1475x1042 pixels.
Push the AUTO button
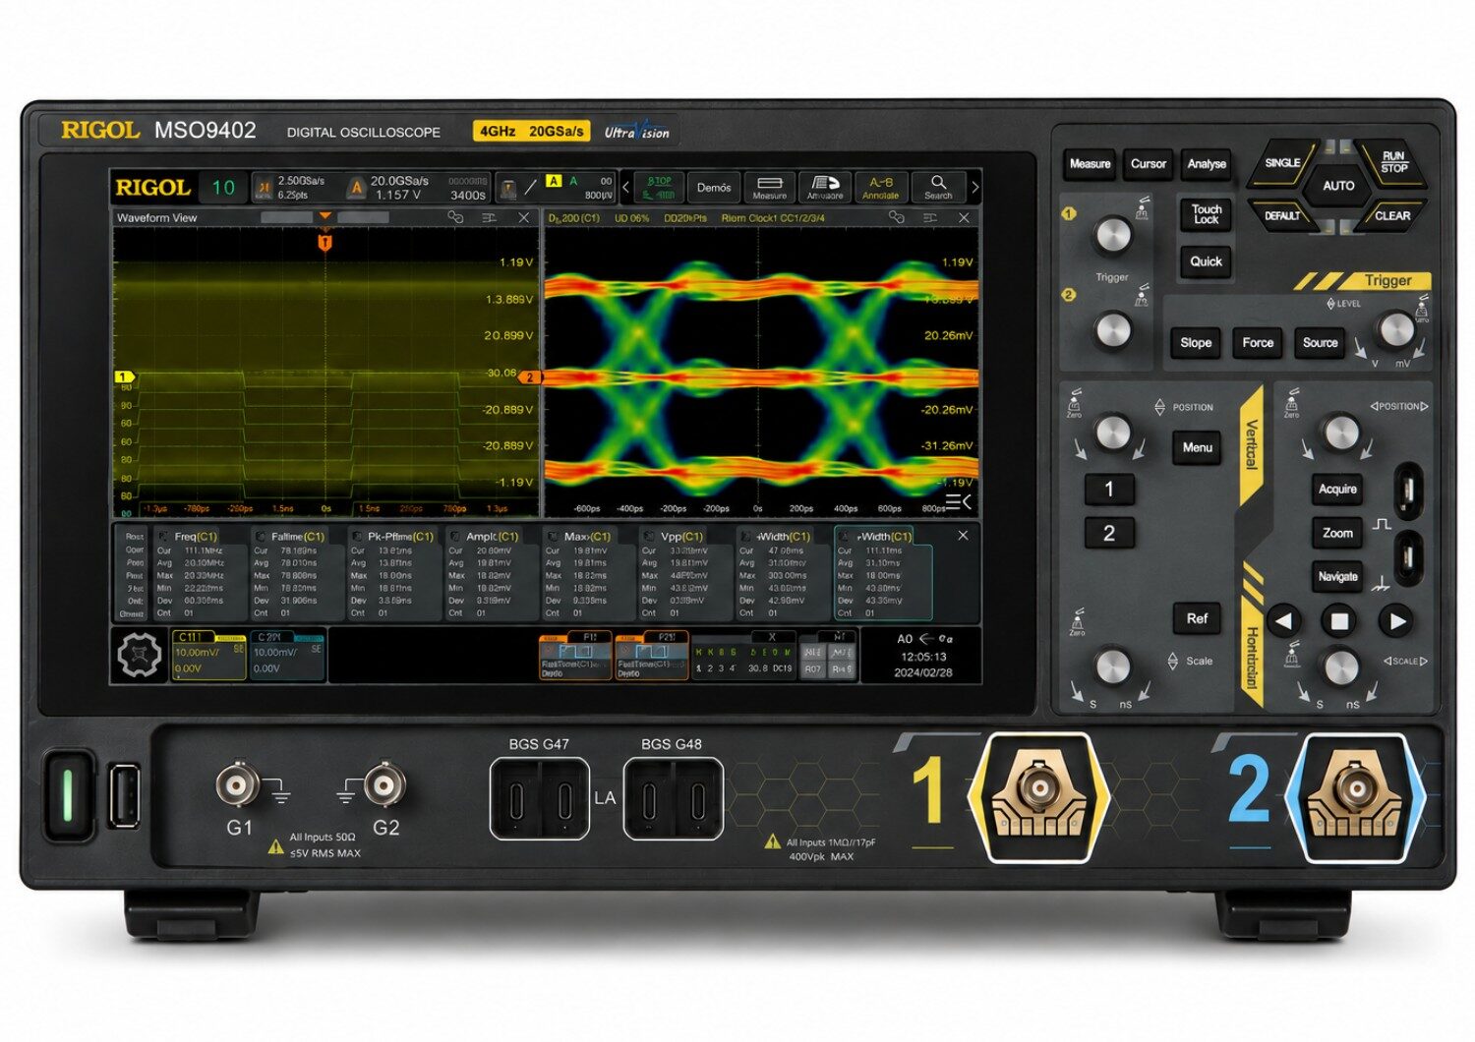click(x=1338, y=185)
